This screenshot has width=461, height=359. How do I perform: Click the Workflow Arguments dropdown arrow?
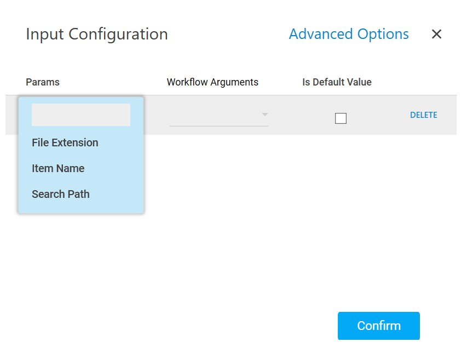click(265, 115)
